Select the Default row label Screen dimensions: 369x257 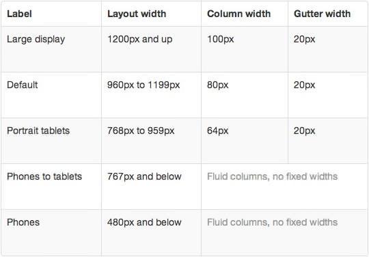click(x=22, y=85)
